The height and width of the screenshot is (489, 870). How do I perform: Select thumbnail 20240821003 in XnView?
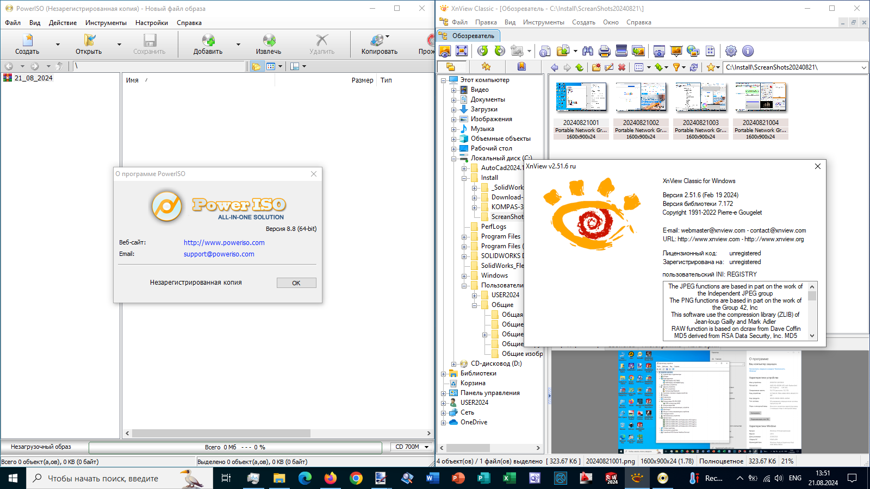pos(700,111)
